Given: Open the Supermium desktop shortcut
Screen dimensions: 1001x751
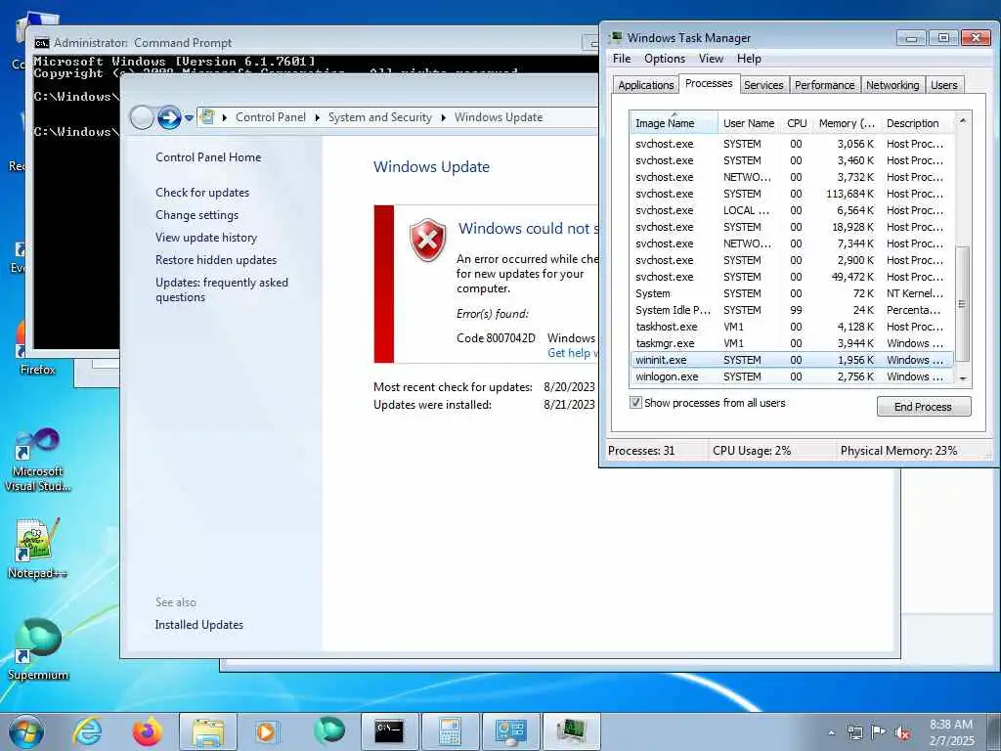Looking at the screenshot, I should point(38,648).
